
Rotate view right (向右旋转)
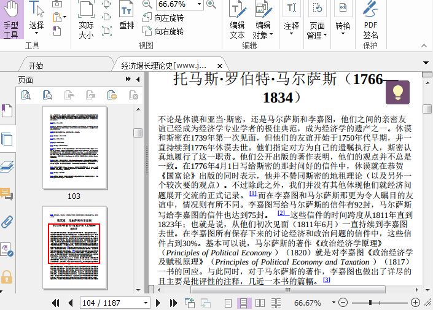pyautogui.click(x=163, y=31)
